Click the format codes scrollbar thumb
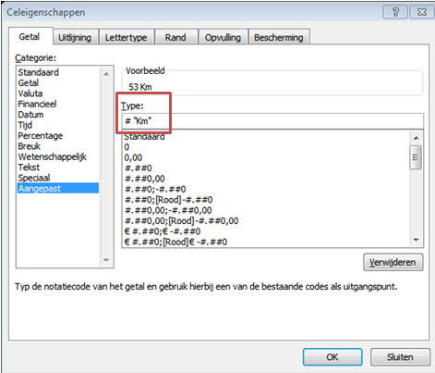Image resolution: width=435 pixels, height=373 pixels. [x=416, y=157]
